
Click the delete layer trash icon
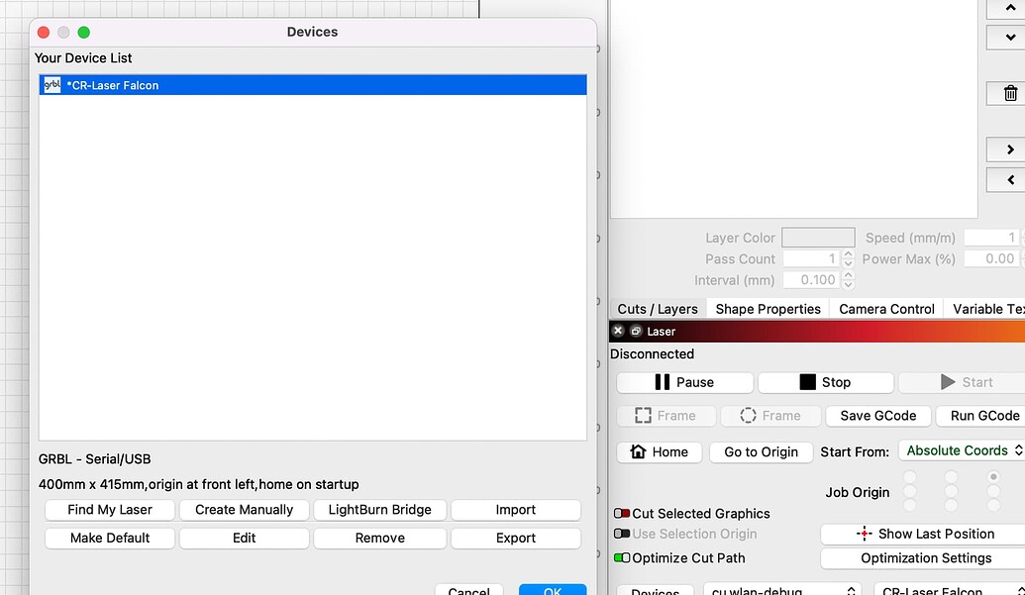click(x=1009, y=92)
